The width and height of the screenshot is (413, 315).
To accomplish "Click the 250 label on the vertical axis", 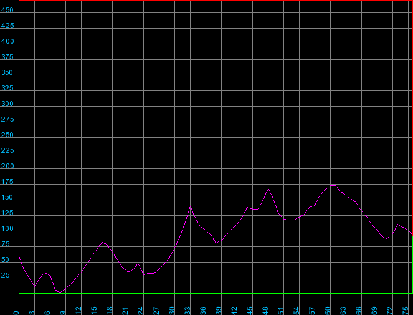I will pyautogui.click(x=7, y=135).
